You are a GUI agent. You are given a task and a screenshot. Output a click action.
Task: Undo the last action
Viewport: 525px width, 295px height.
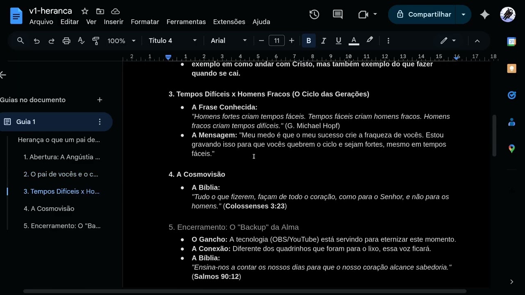(37, 41)
